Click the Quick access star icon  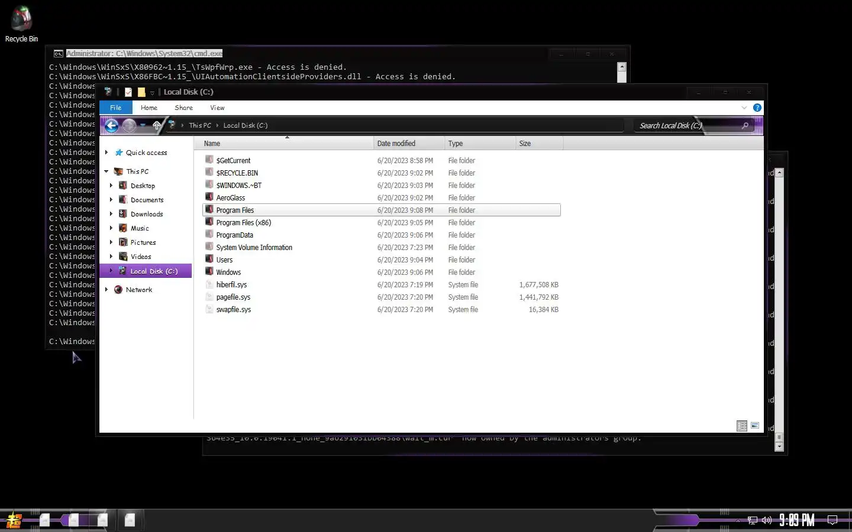(x=119, y=153)
